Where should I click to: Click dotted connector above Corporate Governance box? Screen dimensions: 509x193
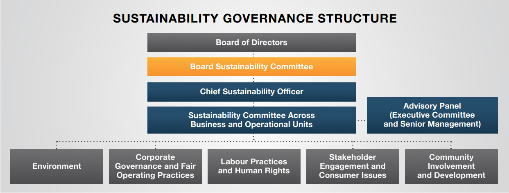(156, 145)
